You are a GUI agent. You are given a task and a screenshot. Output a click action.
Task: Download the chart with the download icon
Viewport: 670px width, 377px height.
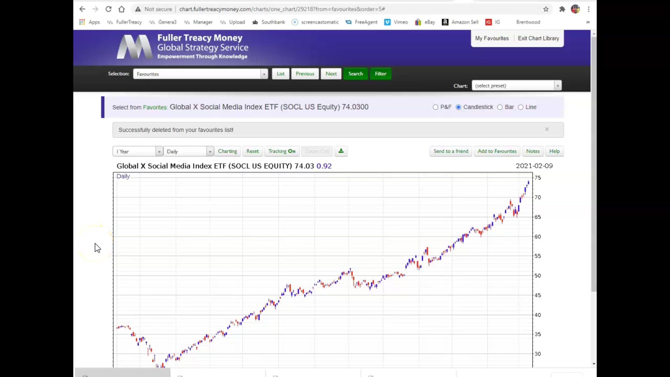pyautogui.click(x=341, y=151)
